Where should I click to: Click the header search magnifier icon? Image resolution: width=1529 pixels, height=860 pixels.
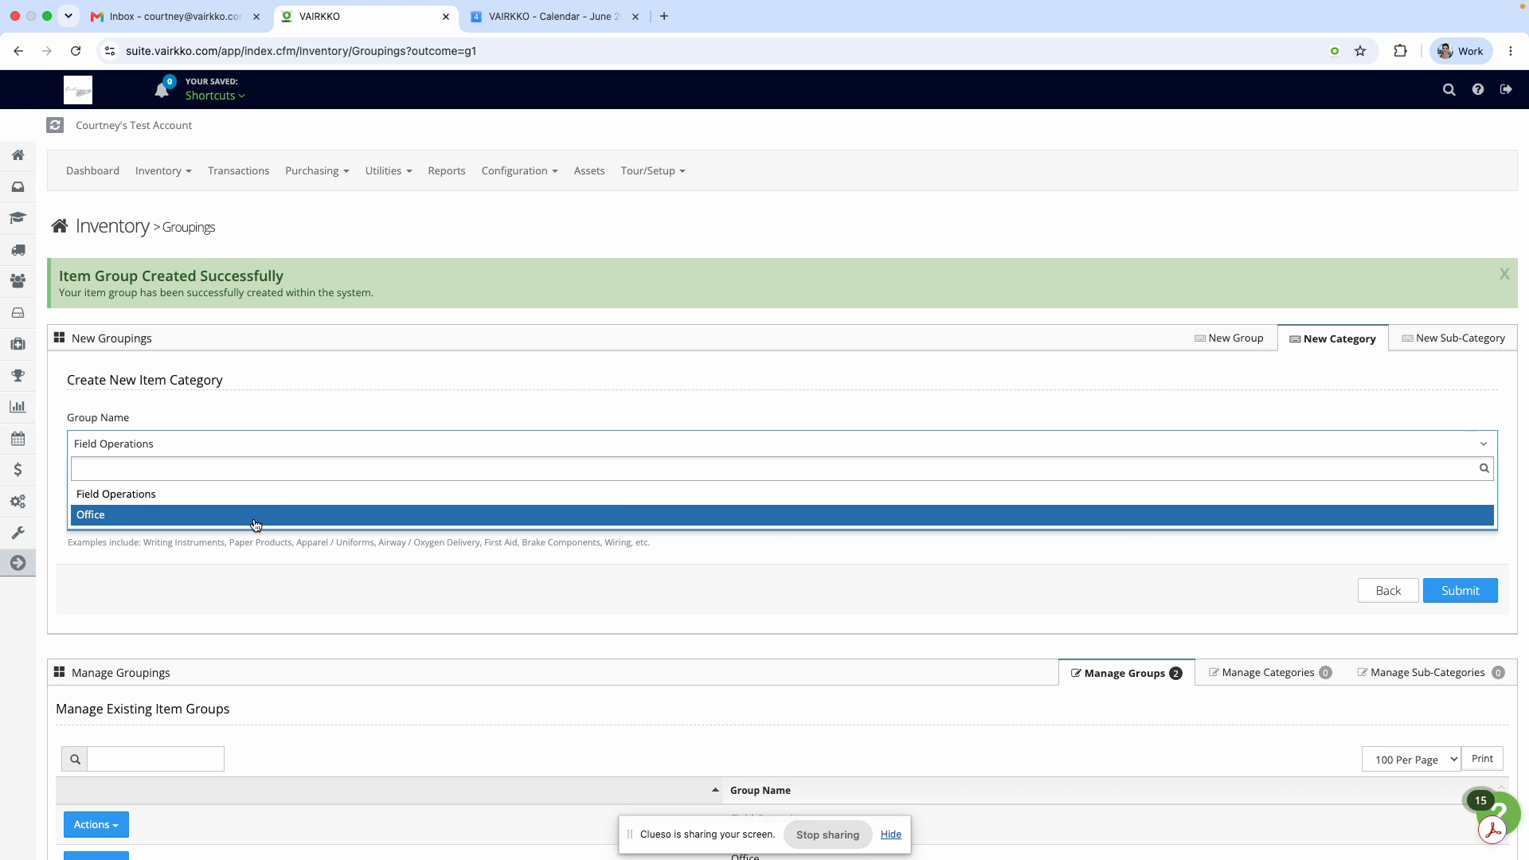coord(1449,90)
